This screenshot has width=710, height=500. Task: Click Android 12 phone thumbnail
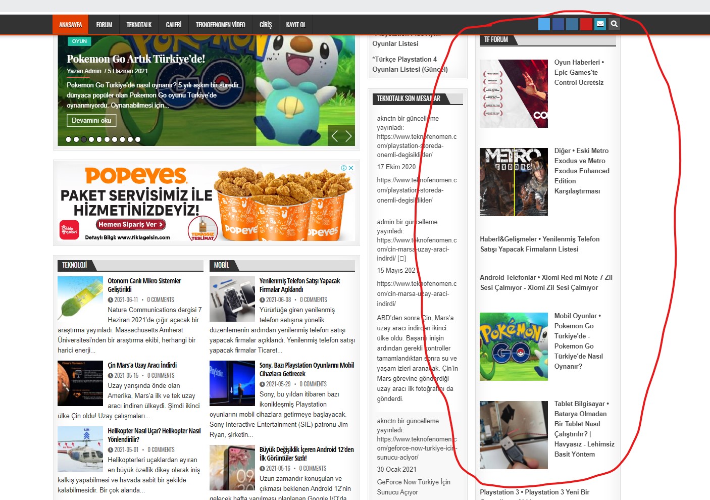pos(232,468)
